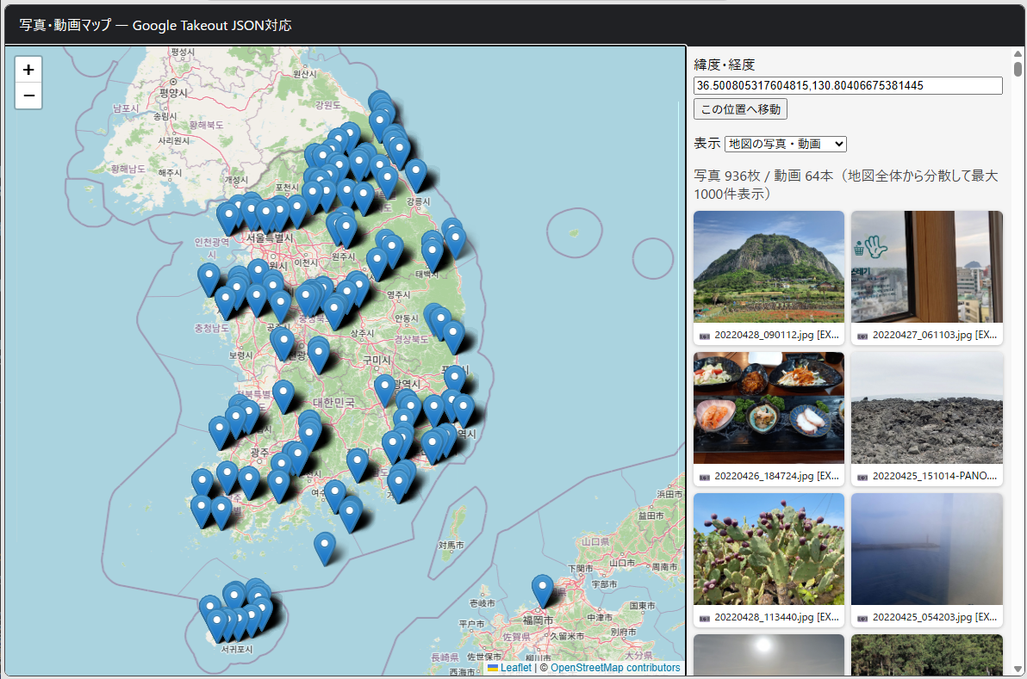Open thumbnail 20220425_054203.jpg foggy sea photo
The image size is (1027, 679).
[x=927, y=549]
